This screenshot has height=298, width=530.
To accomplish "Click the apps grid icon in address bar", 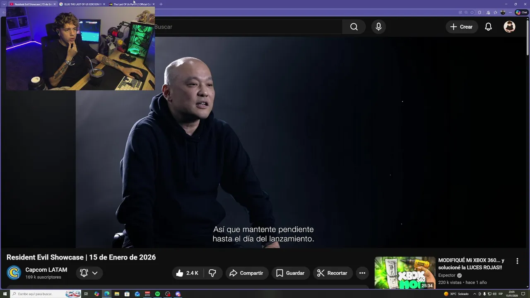I will click(460, 12).
